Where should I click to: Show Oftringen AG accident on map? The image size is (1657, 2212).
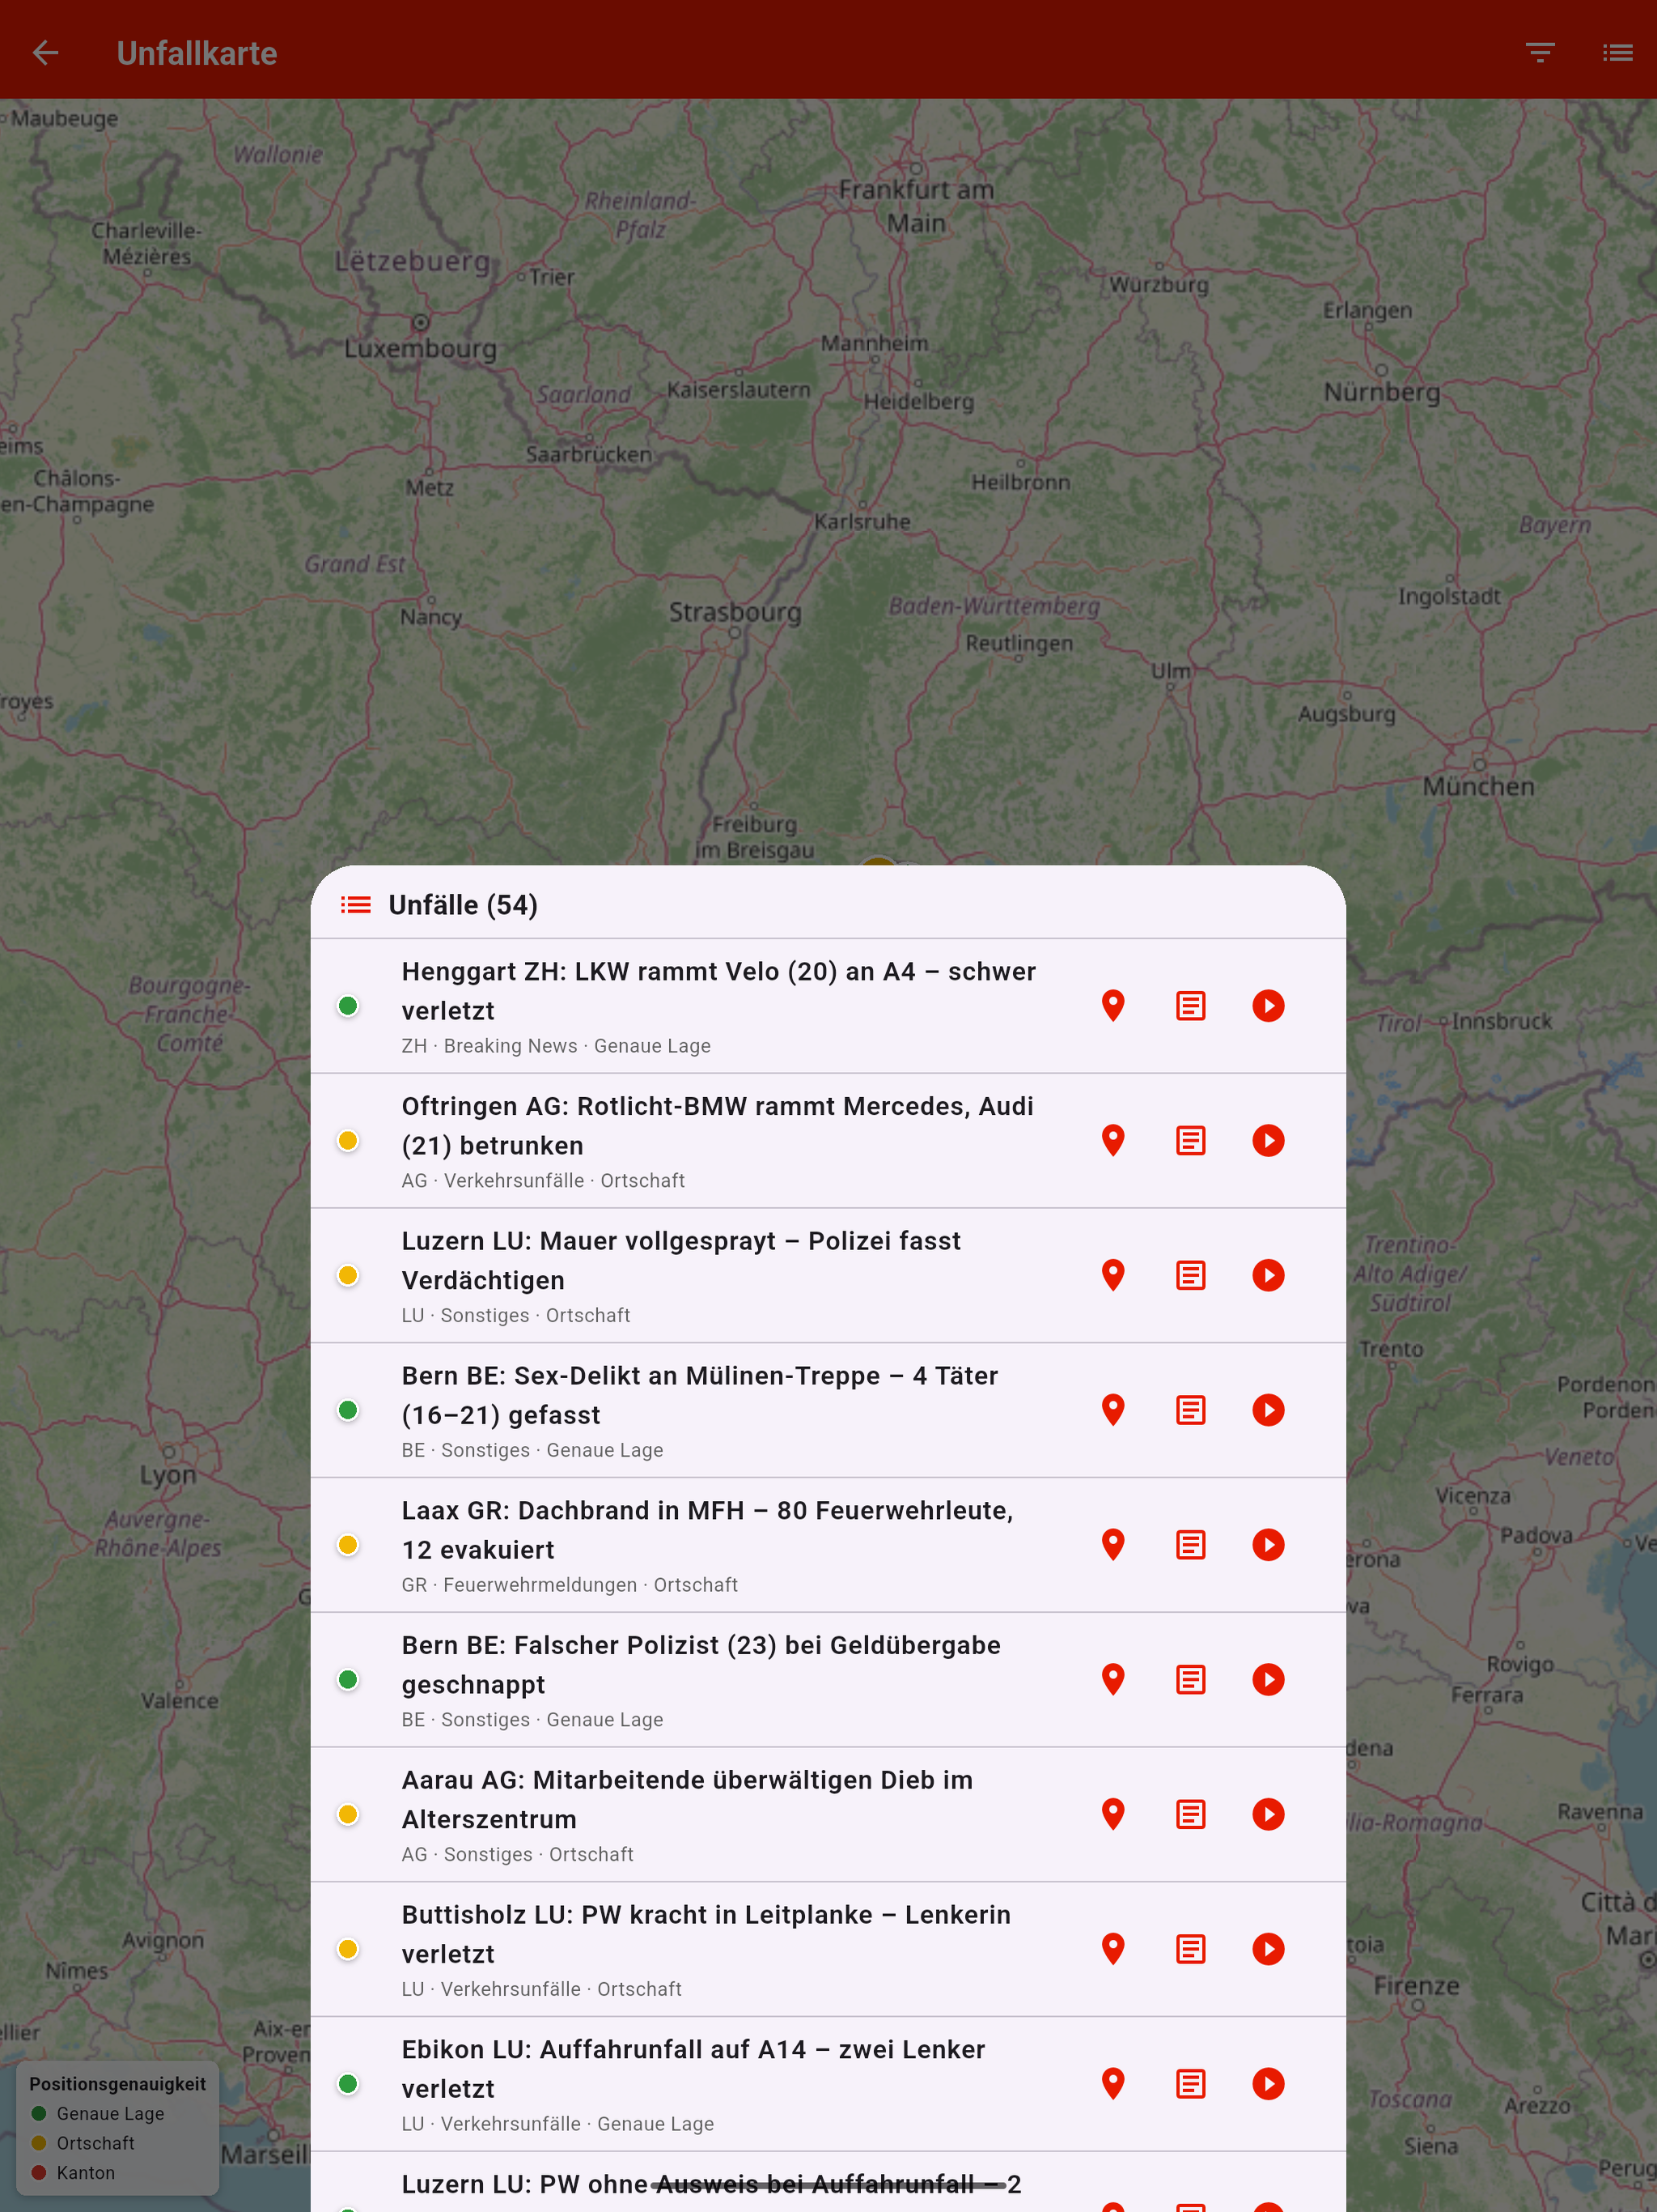pyautogui.click(x=1113, y=1141)
